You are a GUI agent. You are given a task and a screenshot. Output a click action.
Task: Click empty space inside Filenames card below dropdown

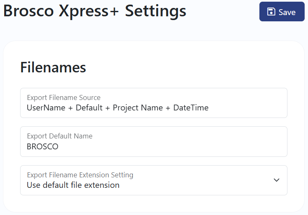154,203
